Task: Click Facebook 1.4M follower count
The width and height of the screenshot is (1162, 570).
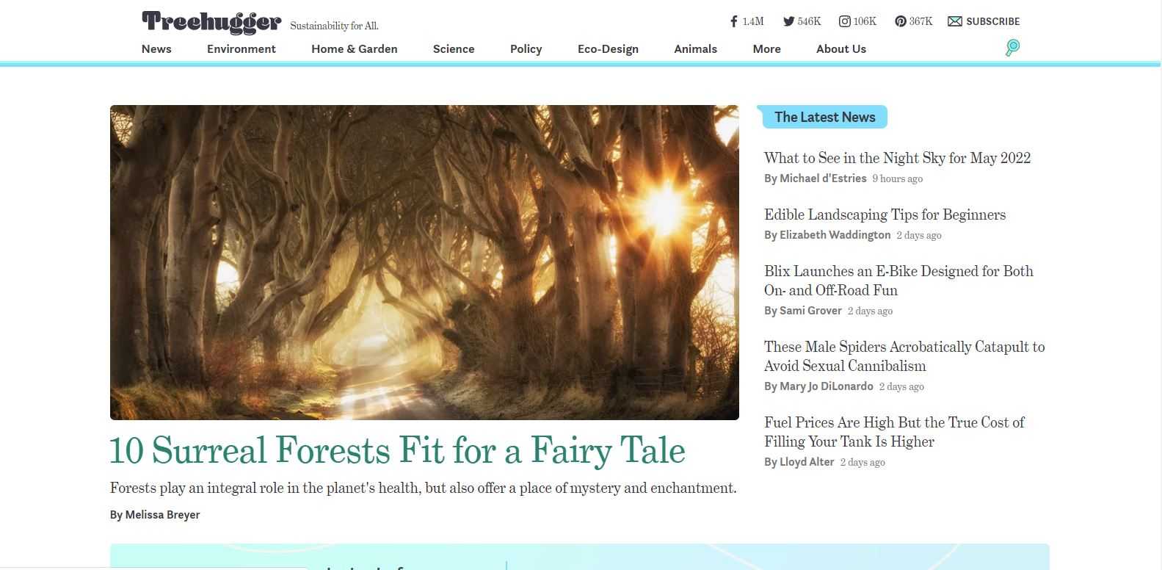Action: (x=753, y=21)
